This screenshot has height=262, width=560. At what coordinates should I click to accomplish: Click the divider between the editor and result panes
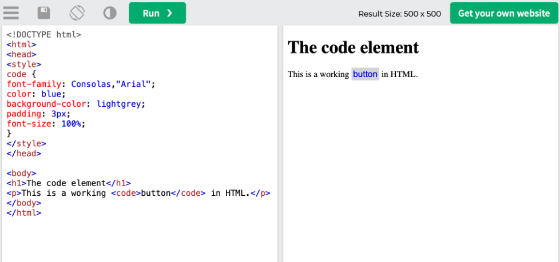click(280, 143)
